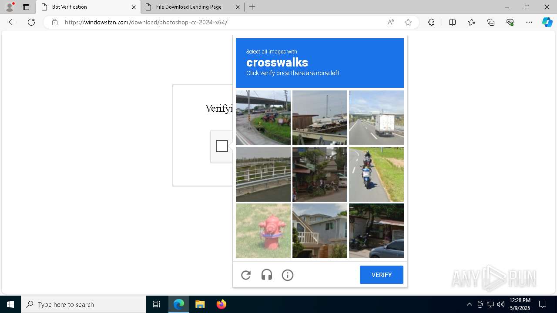
Task: Select the captcha tile with the white house balcony
Action: [x=320, y=231]
